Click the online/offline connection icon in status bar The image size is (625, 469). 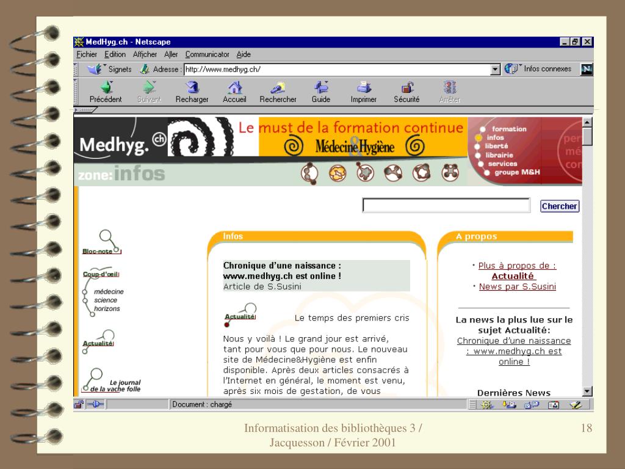coord(95,404)
